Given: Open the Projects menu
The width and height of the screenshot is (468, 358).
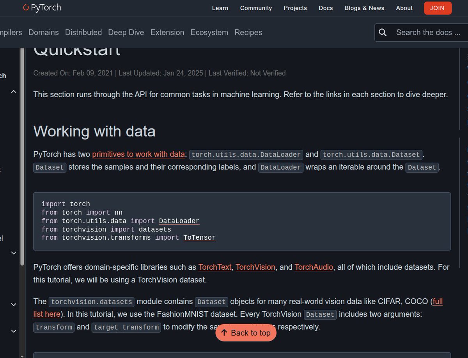Looking at the screenshot, I should (x=295, y=8).
